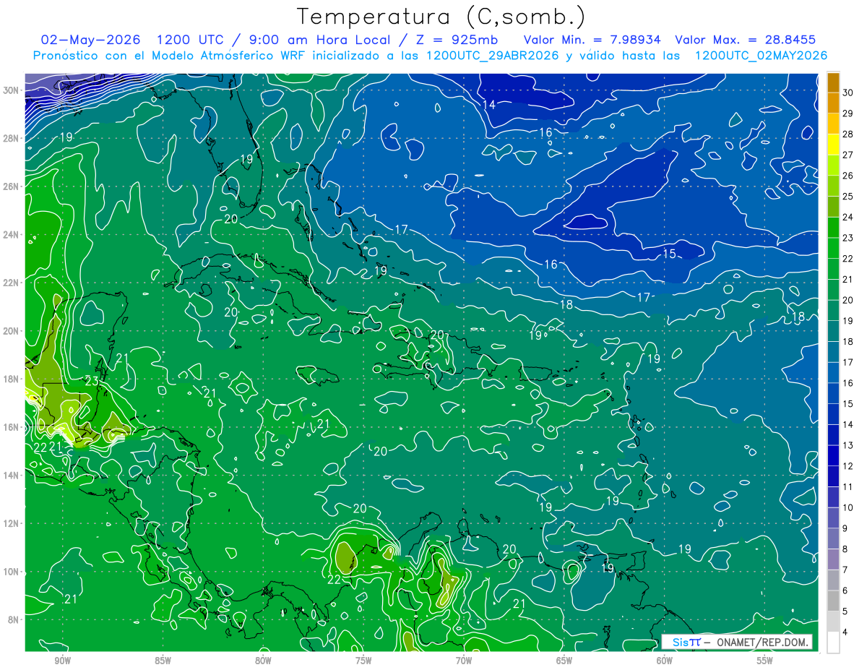Click the yellow 27 degree legend swatch

pos(833,145)
